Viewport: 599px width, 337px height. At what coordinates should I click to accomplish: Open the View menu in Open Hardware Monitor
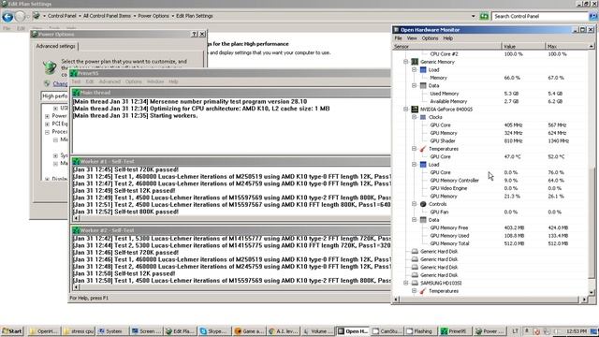tap(412, 38)
